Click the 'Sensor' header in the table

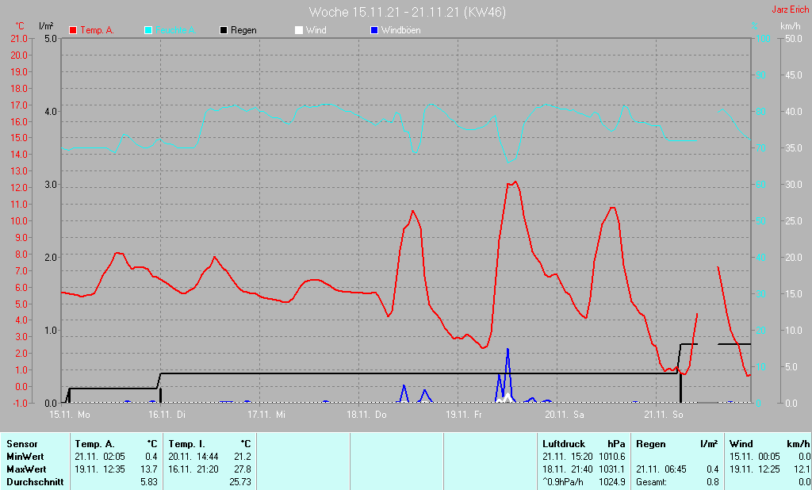22,444
